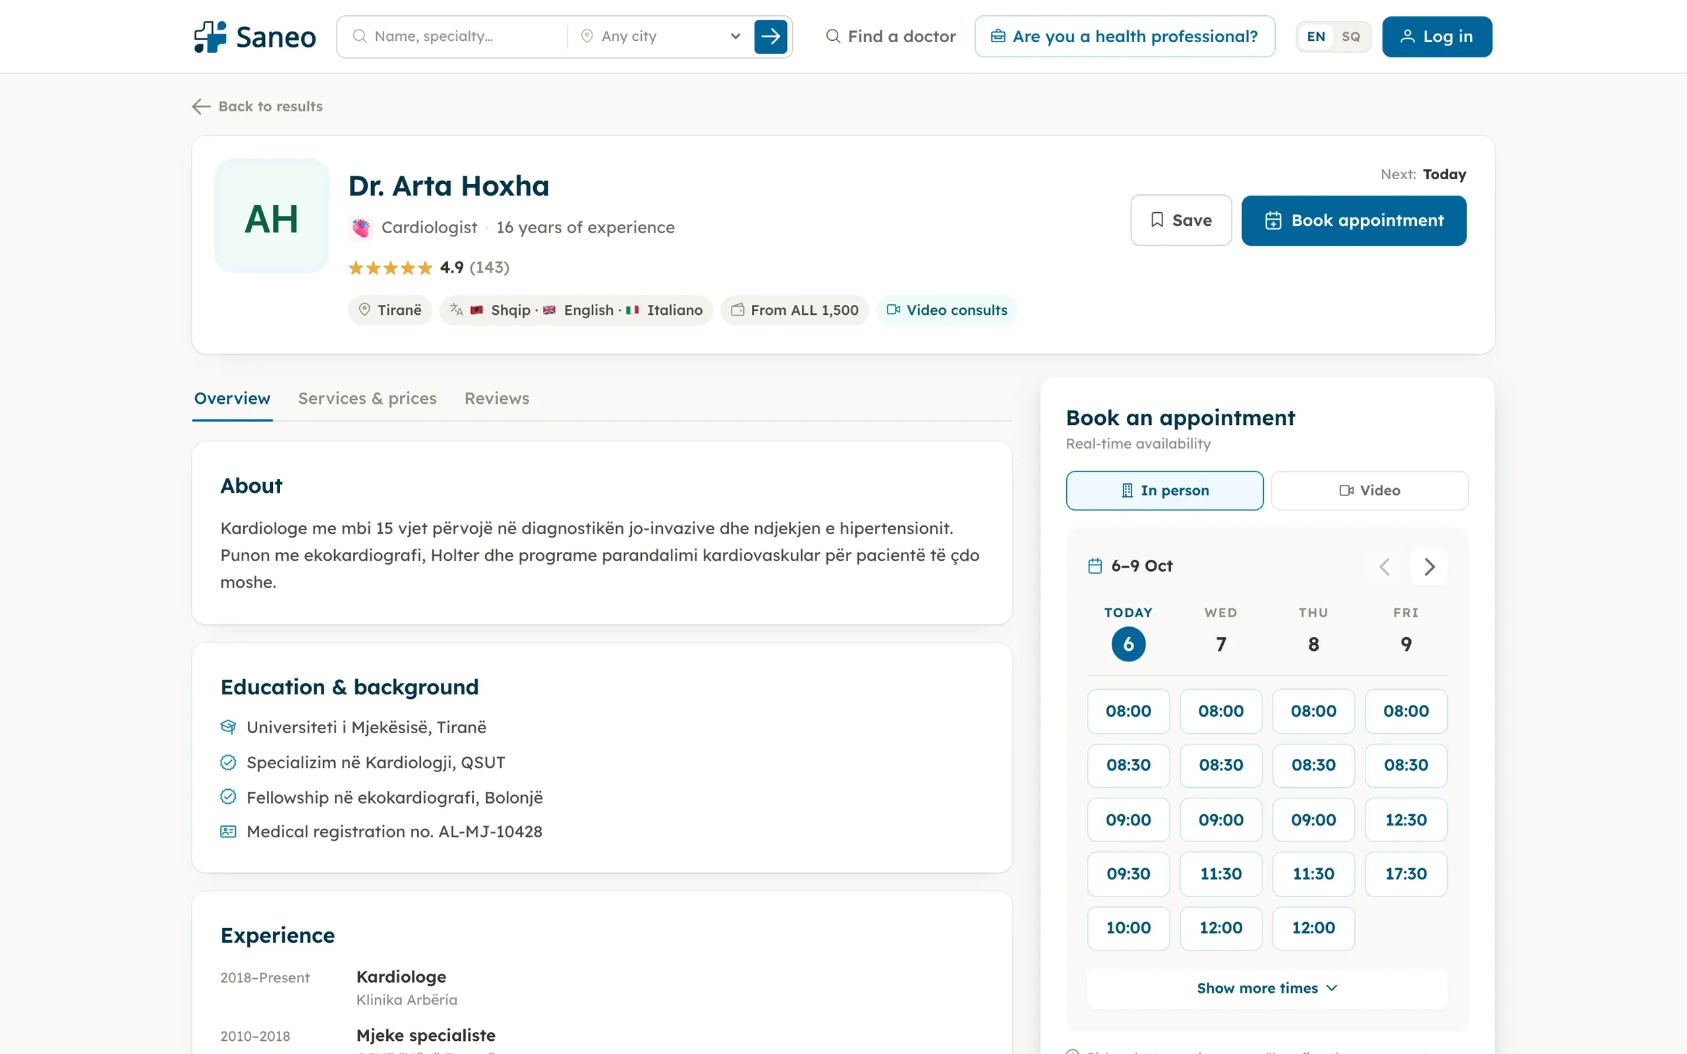Submit search with the arrow button
Screen dimensions: 1687x1054
(x=770, y=36)
